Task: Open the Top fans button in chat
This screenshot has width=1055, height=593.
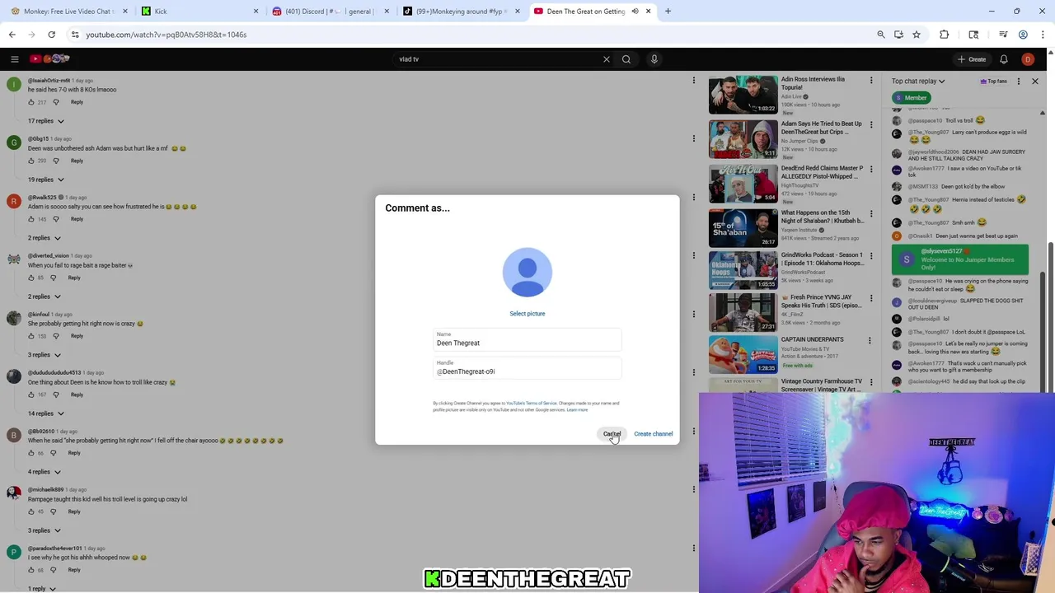Action: click(x=993, y=81)
